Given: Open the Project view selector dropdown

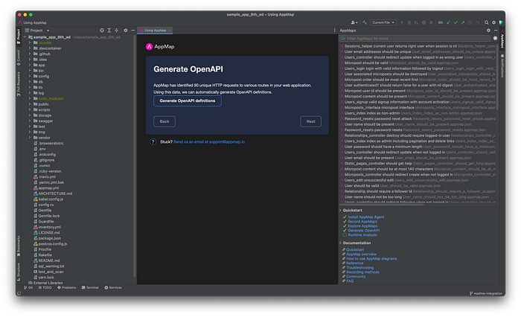Looking at the screenshot, I should pos(39,31).
